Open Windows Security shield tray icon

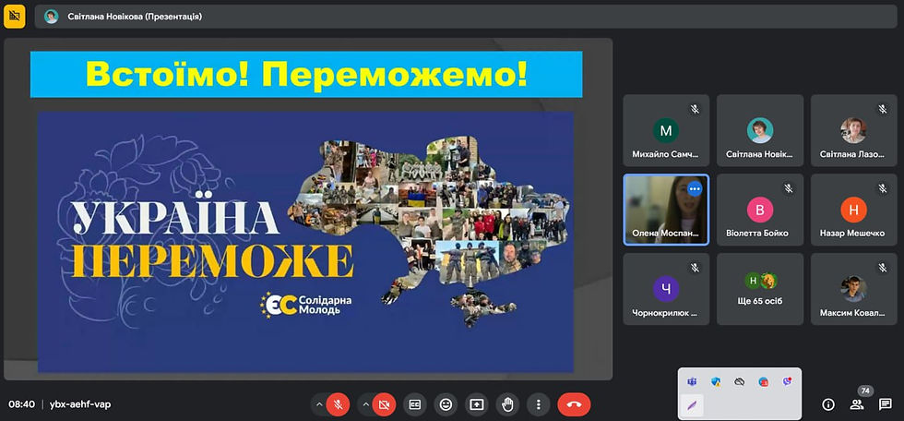click(716, 382)
